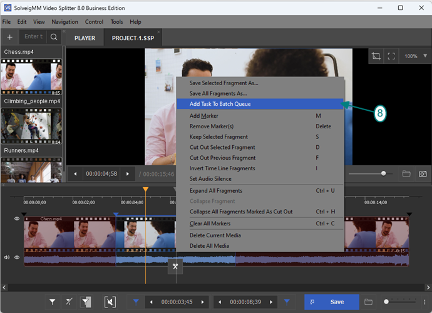Toggle video track eye visibility
Image resolution: width=432 pixels, height=313 pixels.
pos(17,218)
